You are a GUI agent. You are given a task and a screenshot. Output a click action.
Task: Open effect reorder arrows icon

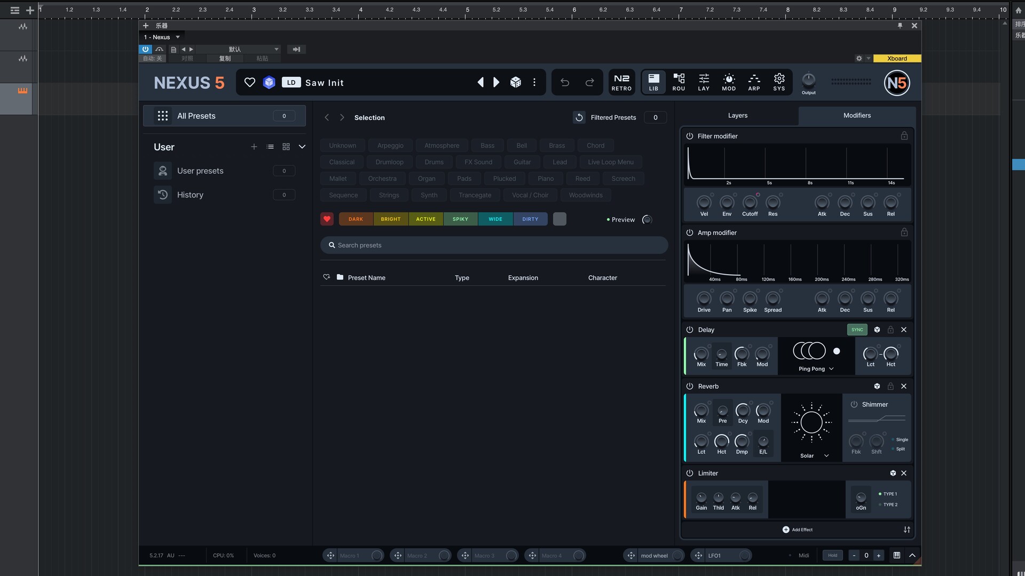tap(906, 530)
